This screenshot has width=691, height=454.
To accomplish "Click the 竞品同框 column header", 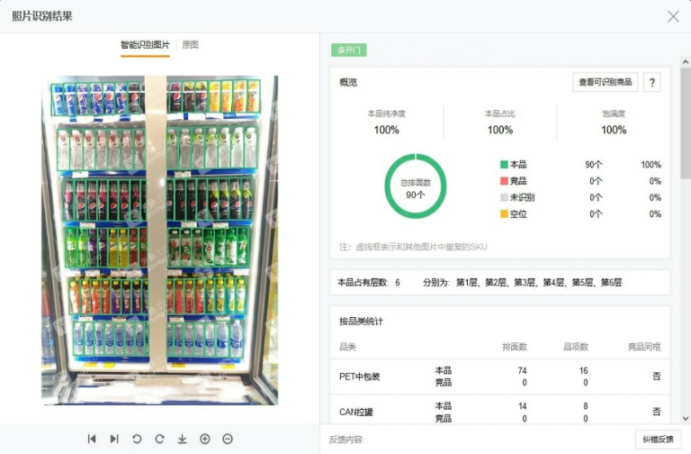I will [644, 347].
